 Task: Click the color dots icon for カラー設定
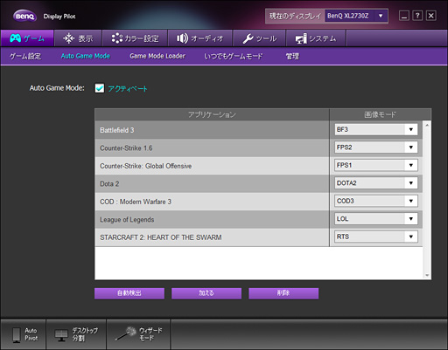[117, 38]
